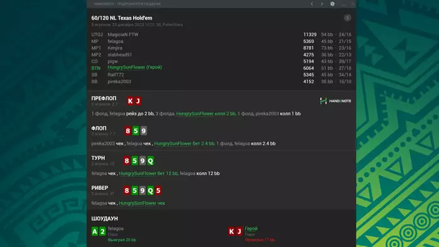This screenshot has height=247, width=439.
Task: Click the ТУРН section heading
Action: 98,158
